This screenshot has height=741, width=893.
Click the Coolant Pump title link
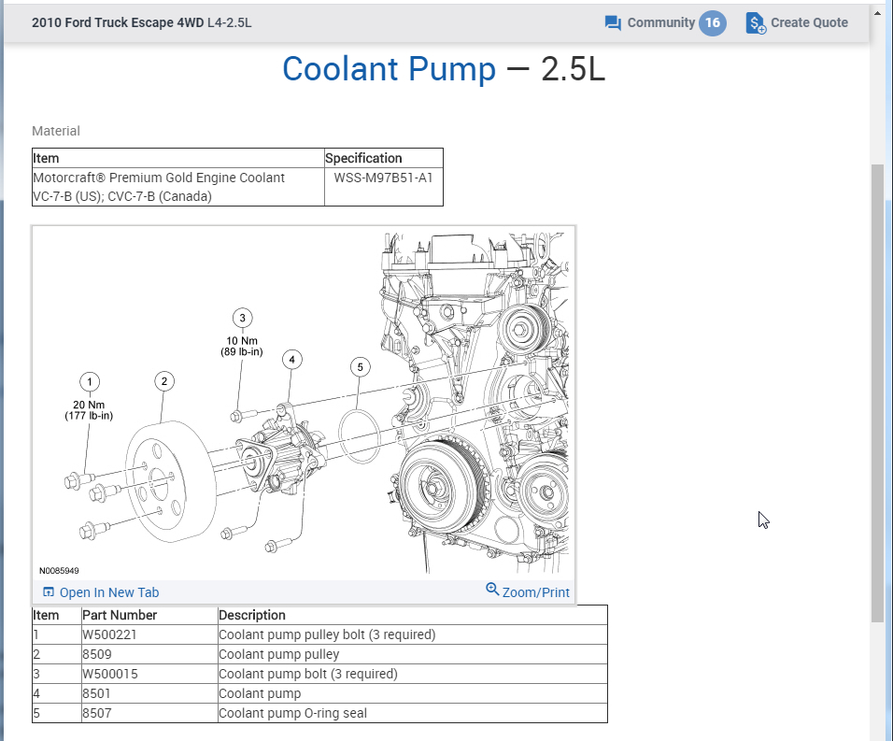(x=389, y=69)
